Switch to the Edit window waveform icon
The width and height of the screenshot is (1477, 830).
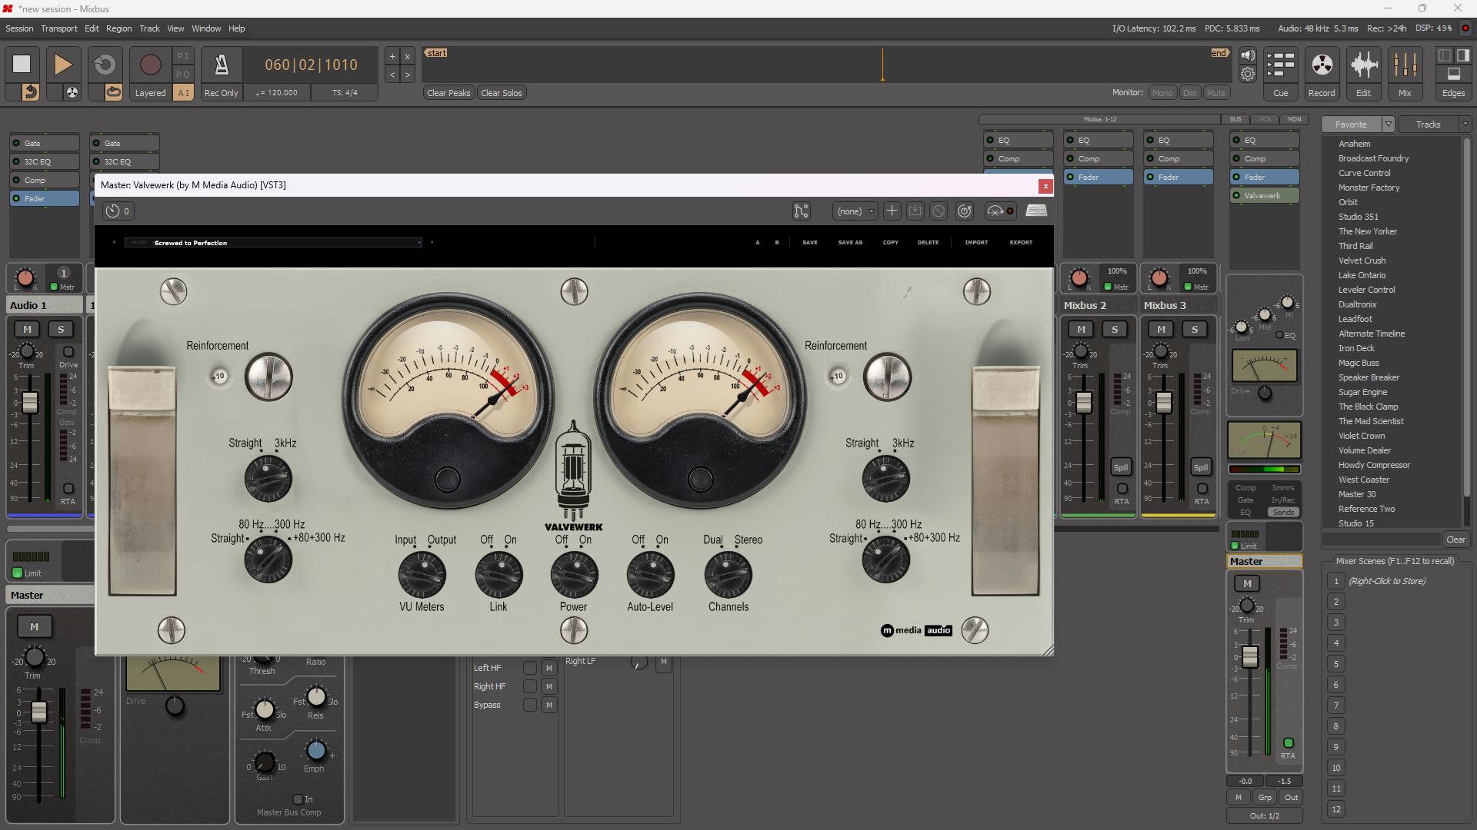pyautogui.click(x=1363, y=65)
